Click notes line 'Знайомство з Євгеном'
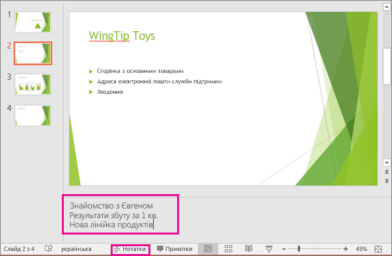The width and height of the screenshot is (392, 256). click(x=111, y=206)
